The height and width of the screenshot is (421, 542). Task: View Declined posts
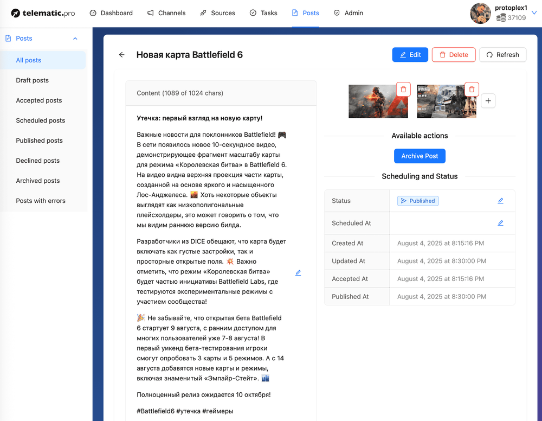[x=43, y=161]
